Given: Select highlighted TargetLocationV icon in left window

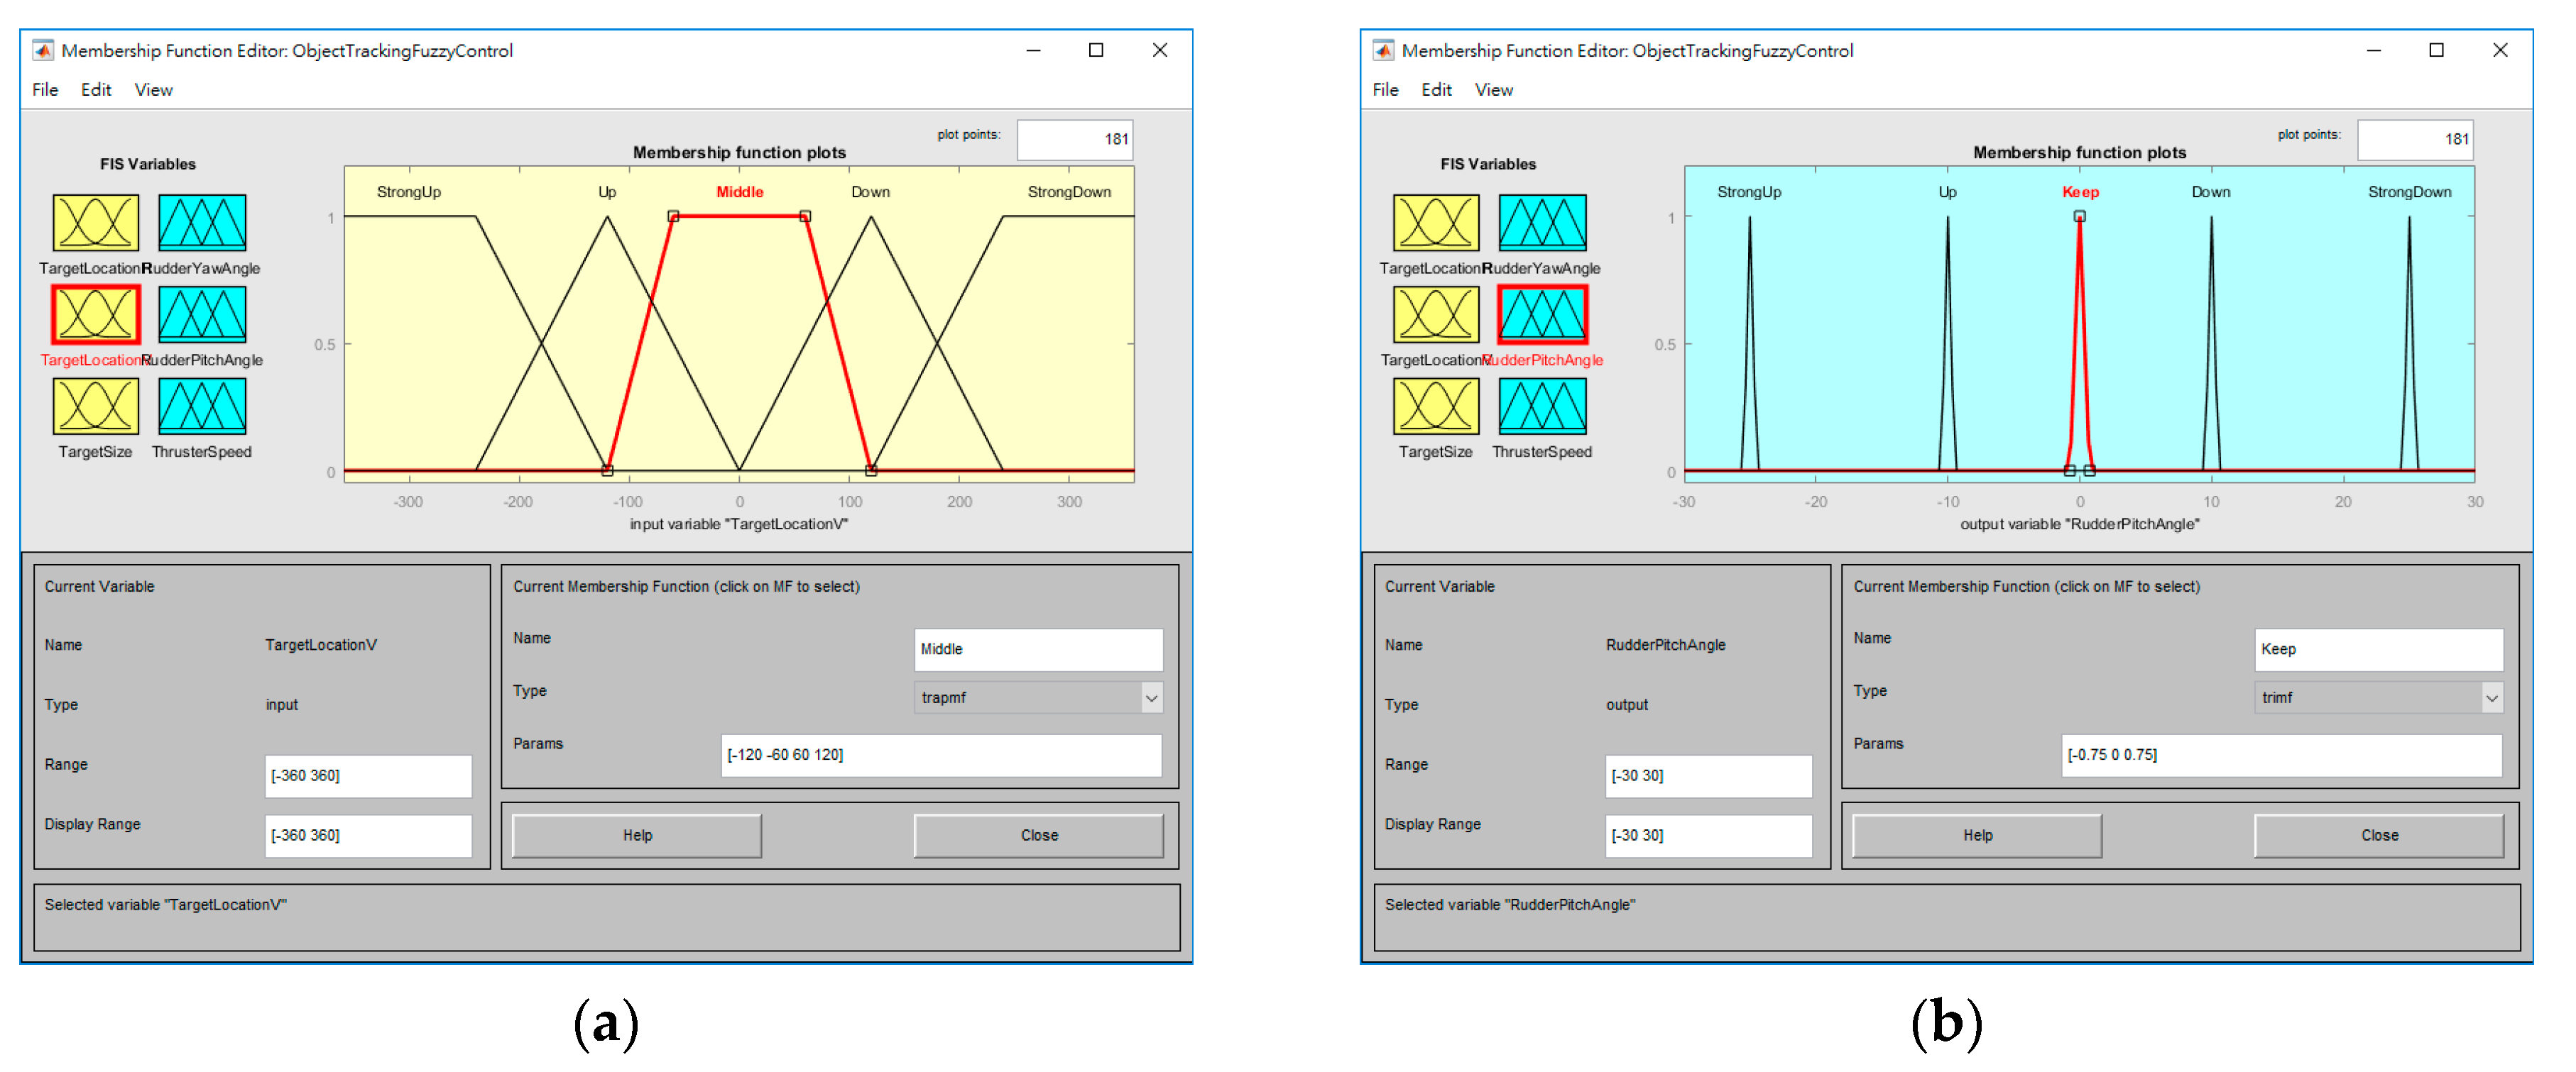Looking at the screenshot, I should [x=95, y=315].
